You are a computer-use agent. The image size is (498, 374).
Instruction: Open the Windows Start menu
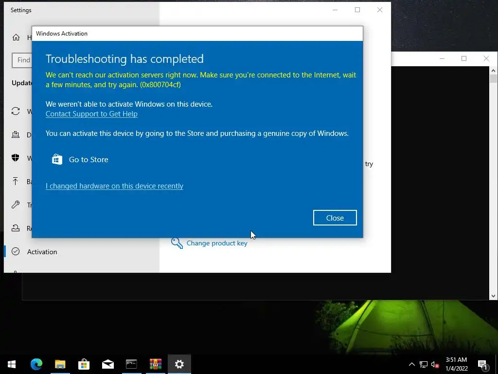(12, 364)
